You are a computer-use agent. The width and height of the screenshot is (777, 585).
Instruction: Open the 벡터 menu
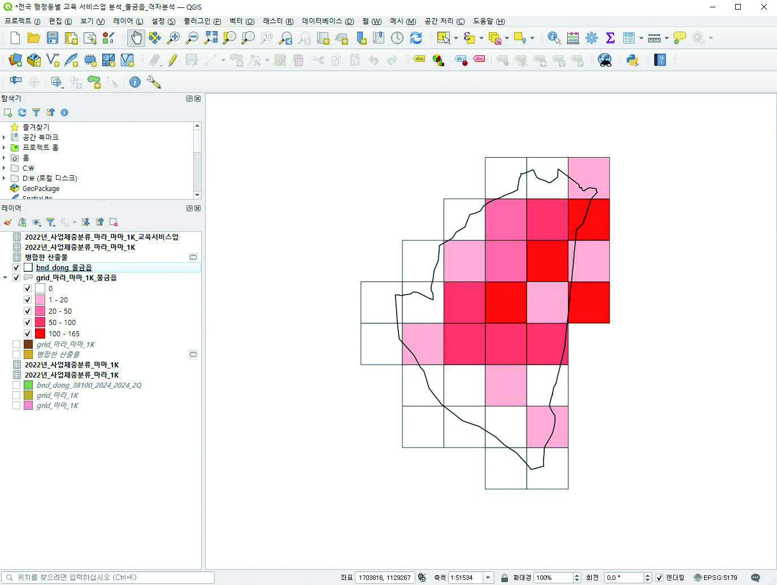tap(241, 21)
